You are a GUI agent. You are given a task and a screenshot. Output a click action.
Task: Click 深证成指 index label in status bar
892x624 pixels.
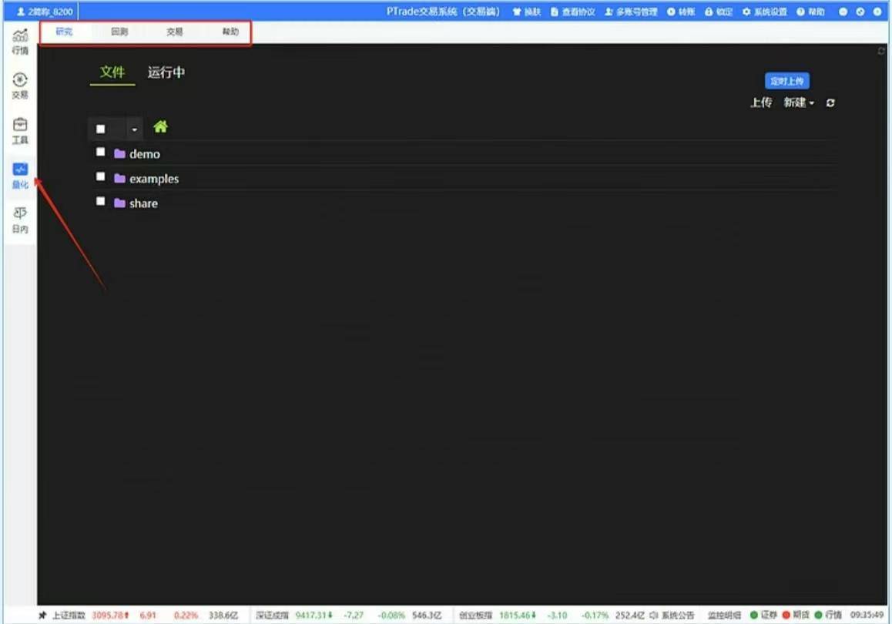point(272,615)
